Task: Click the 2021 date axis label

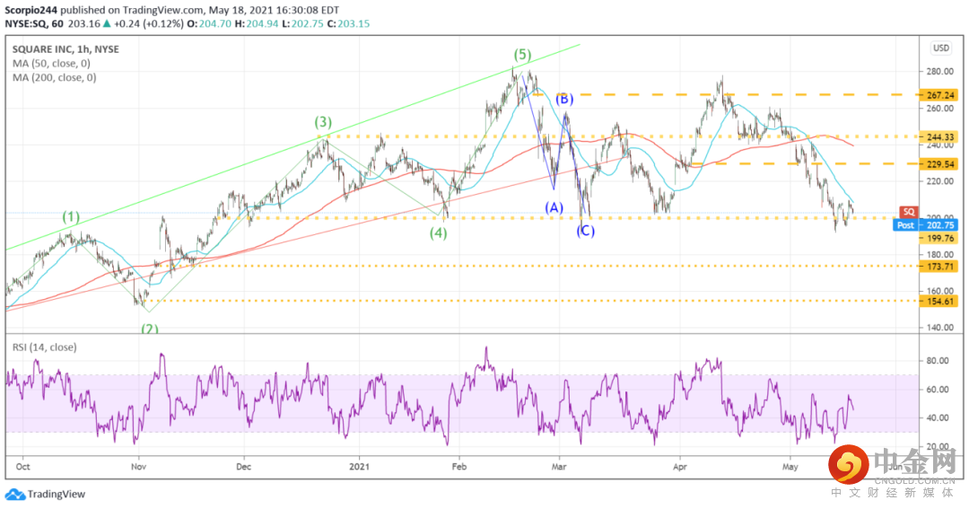Action: [x=358, y=466]
